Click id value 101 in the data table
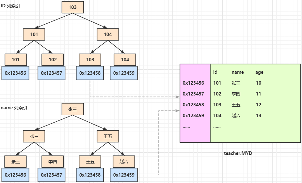 coord(217,83)
